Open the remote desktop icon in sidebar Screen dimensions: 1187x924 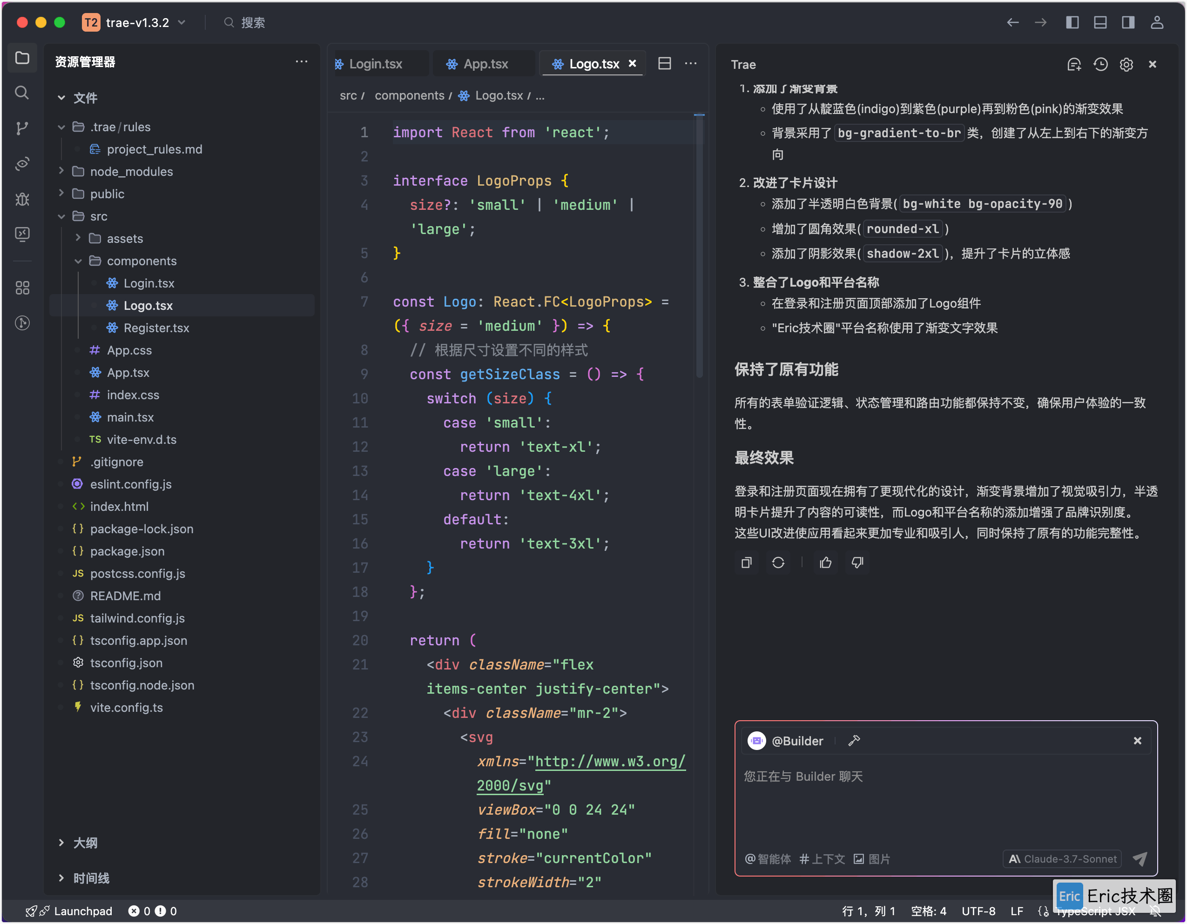coord(22,234)
